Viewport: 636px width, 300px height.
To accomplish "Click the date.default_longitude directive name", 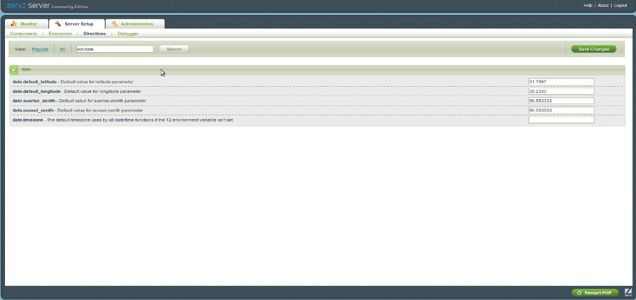I will 37,92.
